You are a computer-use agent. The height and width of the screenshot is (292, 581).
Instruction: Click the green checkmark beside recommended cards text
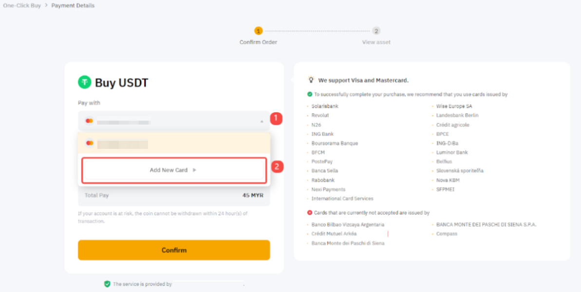[x=310, y=94]
